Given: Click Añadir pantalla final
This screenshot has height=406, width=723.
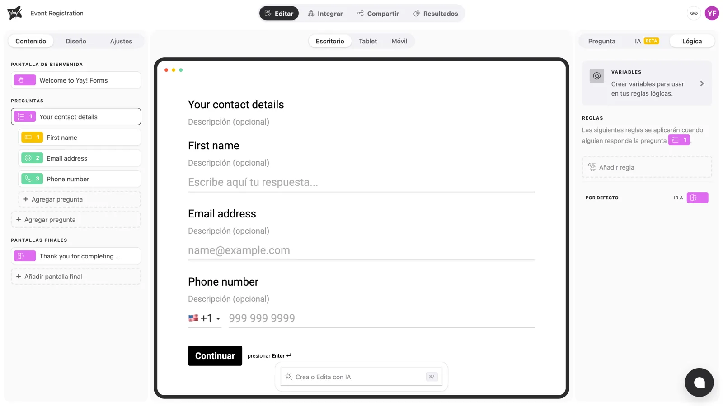Looking at the screenshot, I should tap(76, 277).
